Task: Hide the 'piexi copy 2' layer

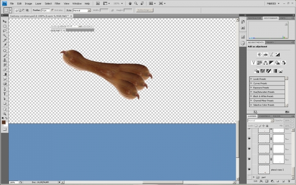Action: coord(249,170)
